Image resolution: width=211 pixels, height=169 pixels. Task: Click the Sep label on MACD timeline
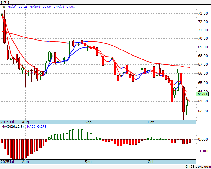pos(88,162)
